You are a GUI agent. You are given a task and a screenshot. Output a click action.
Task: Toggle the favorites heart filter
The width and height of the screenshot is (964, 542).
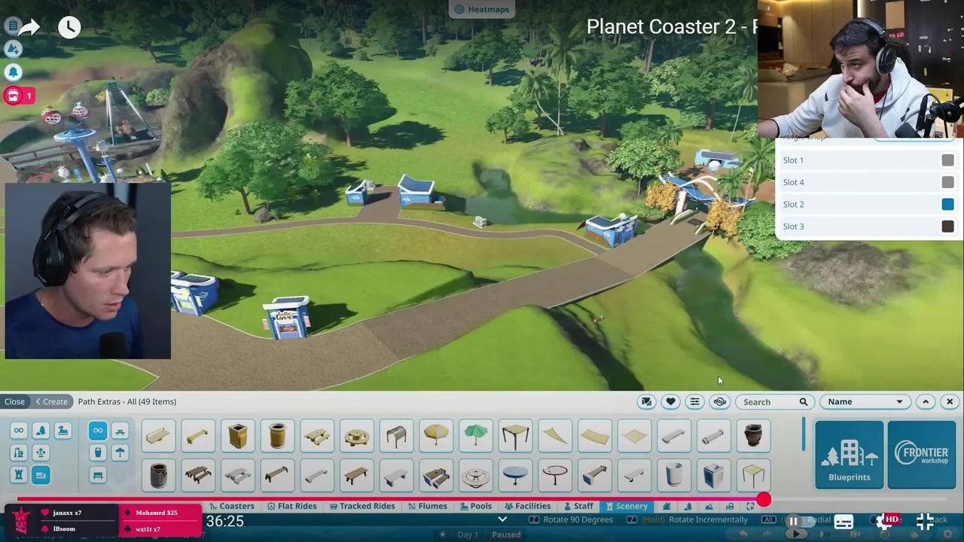click(x=670, y=402)
